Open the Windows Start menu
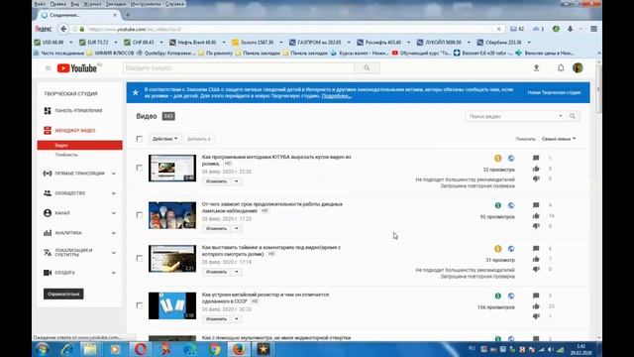The image size is (634, 357). pos(42,349)
